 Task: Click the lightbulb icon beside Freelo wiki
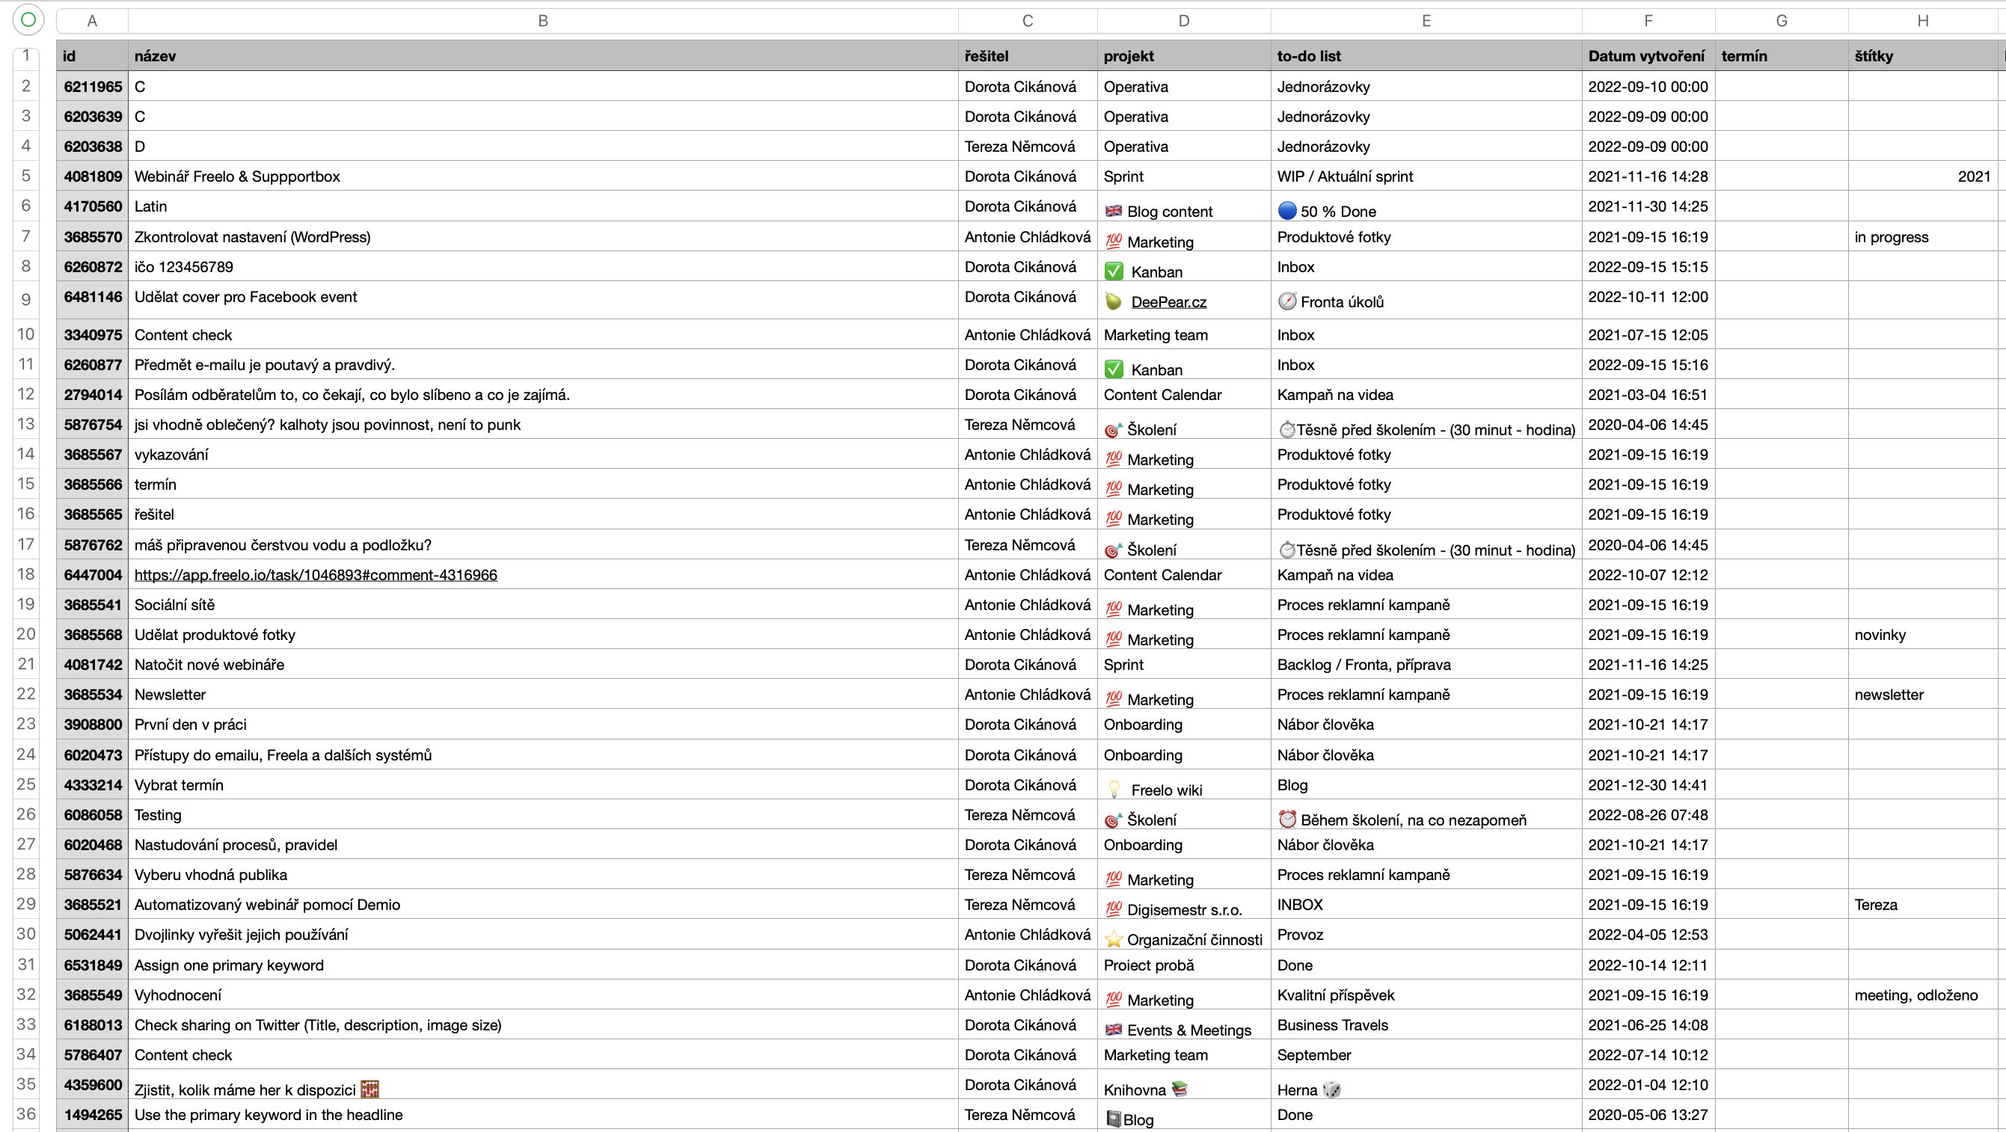(x=1114, y=790)
